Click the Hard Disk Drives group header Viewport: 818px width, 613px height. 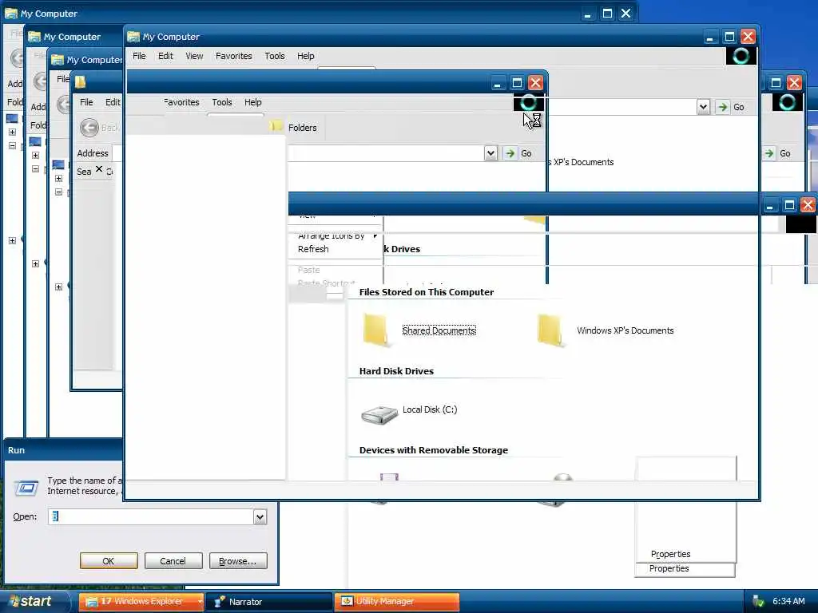pos(396,371)
